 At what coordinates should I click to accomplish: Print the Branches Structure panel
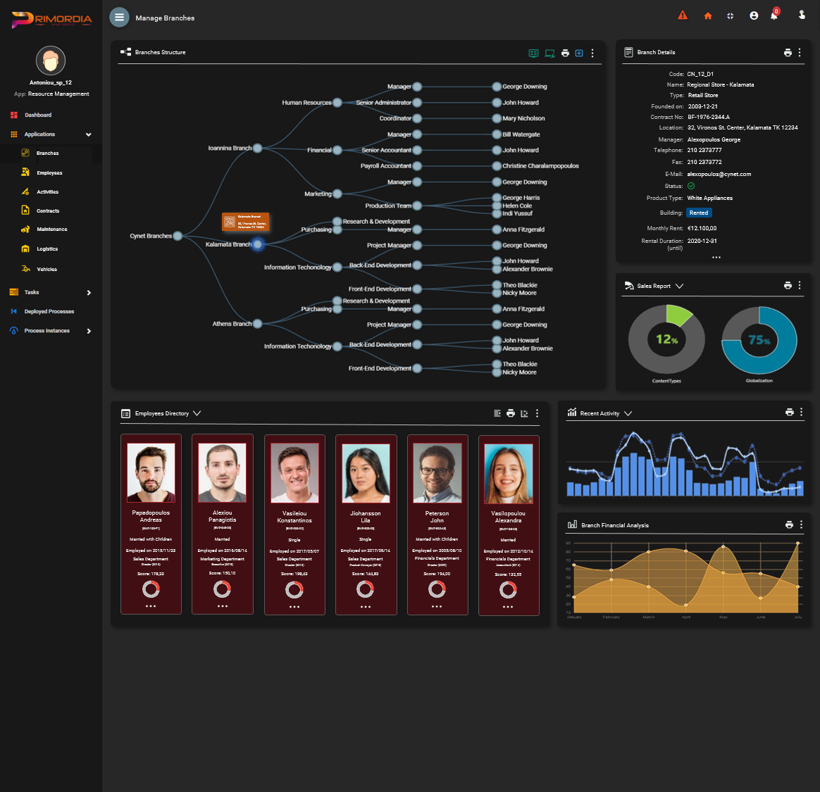tap(565, 53)
